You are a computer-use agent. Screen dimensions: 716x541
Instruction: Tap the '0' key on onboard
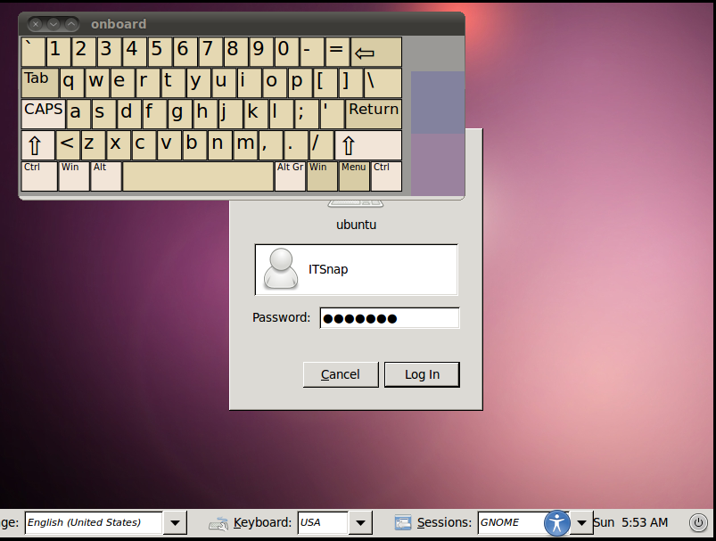tap(286, 52)
